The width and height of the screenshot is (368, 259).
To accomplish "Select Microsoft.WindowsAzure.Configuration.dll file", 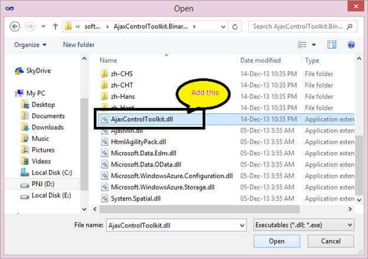I will [172, 176].
